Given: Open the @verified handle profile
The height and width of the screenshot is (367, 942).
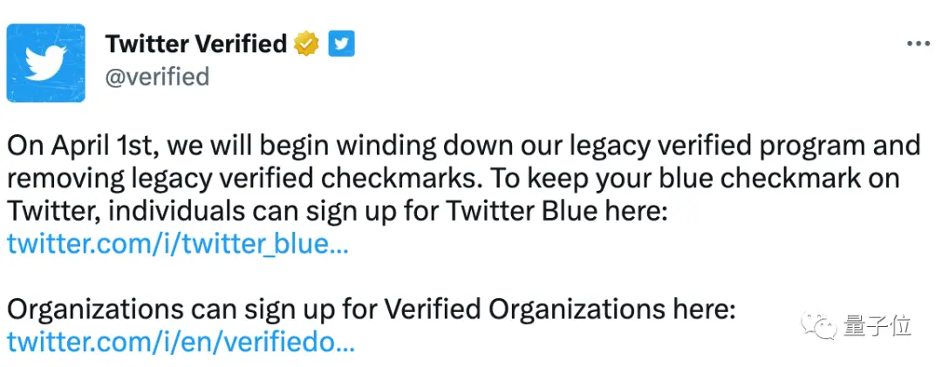Looking at the screenshot, I should coord(157,77).
